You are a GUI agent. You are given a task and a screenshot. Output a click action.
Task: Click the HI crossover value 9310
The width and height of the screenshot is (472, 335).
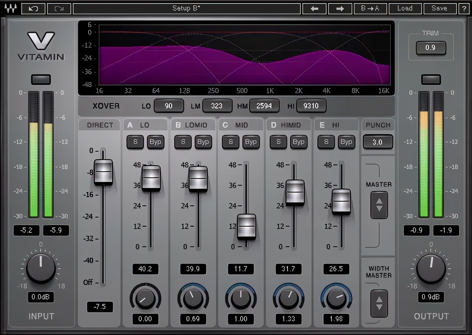(x=311, y=106)
